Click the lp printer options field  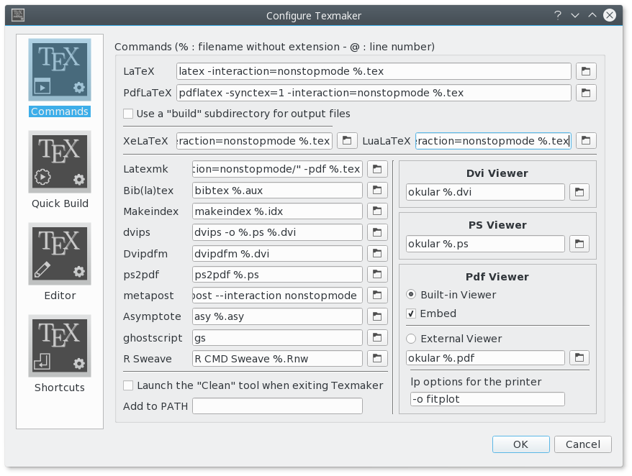[x=486, y=399]
